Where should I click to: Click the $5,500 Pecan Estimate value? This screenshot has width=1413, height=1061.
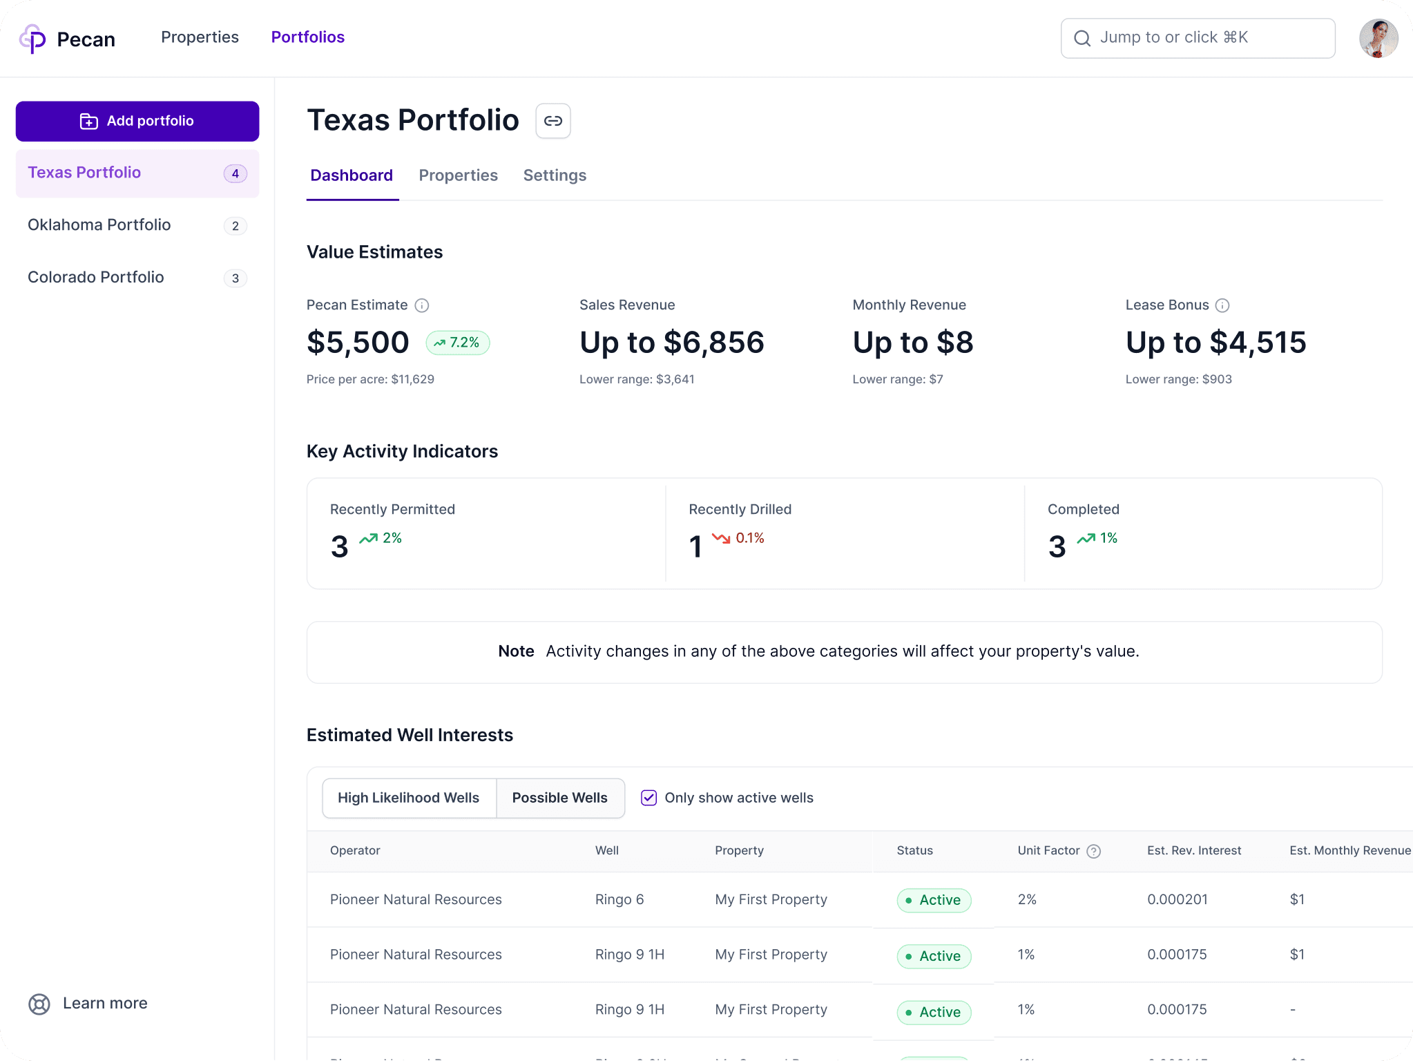tap(358, 343)
